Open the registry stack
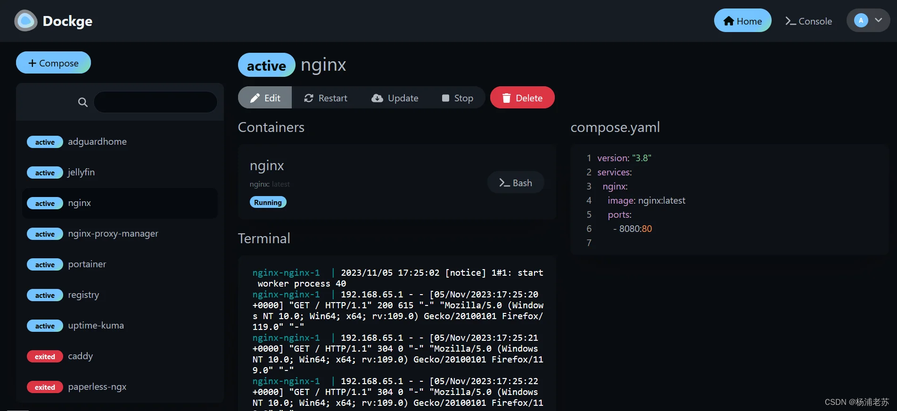 (x=120, y=295)
